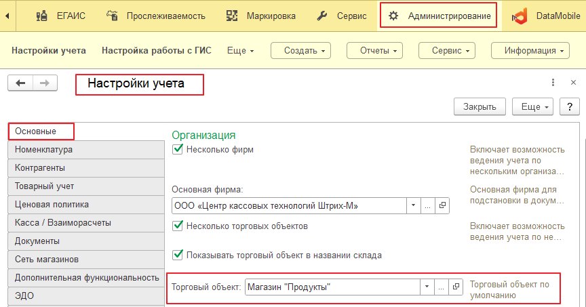Open the Основная фирма item card

pos(442,205)
